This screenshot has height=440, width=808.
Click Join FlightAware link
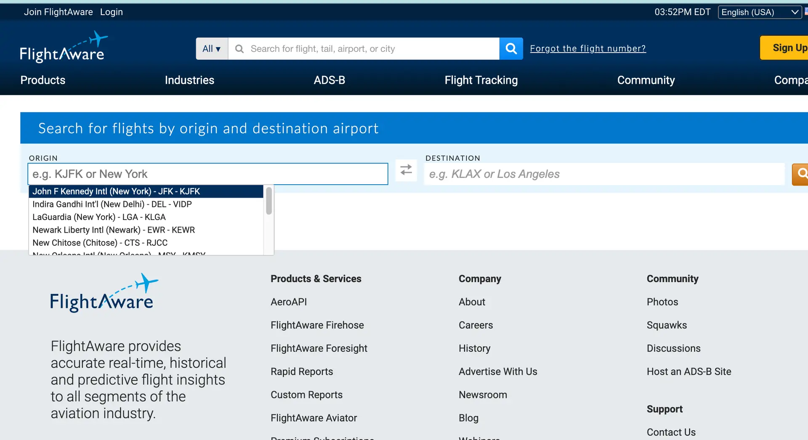(x=58, y=12)
